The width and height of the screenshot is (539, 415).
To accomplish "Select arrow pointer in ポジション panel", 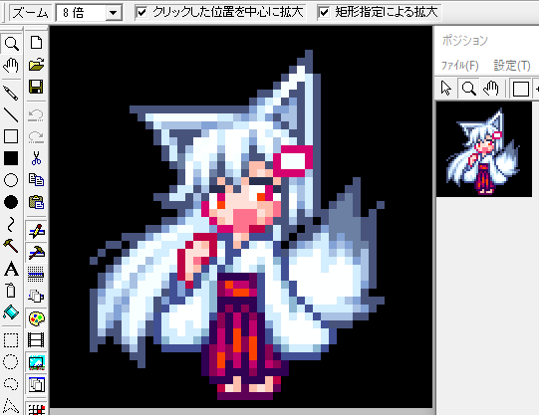I will 446,89.
